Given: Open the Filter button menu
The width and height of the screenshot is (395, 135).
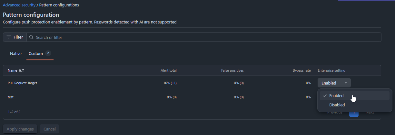Looking at the screenshot, I should click(x=15, y=37).
